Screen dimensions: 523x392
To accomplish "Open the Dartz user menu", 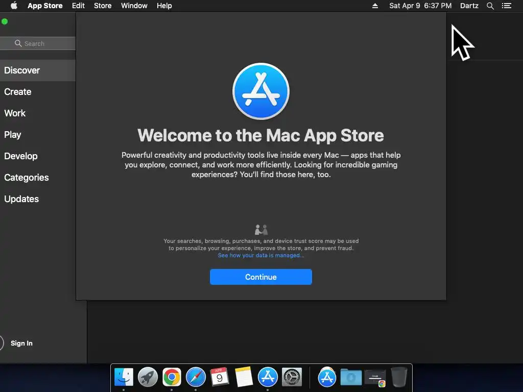I will tap(469, 6).
